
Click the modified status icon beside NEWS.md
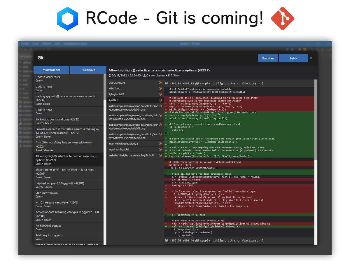[x=160, y=88]
